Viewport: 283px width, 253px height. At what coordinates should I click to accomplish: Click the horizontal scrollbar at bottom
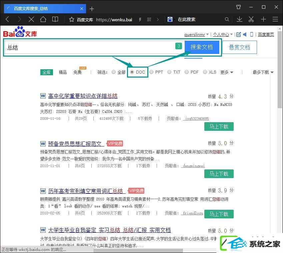[x=138, y=251]
